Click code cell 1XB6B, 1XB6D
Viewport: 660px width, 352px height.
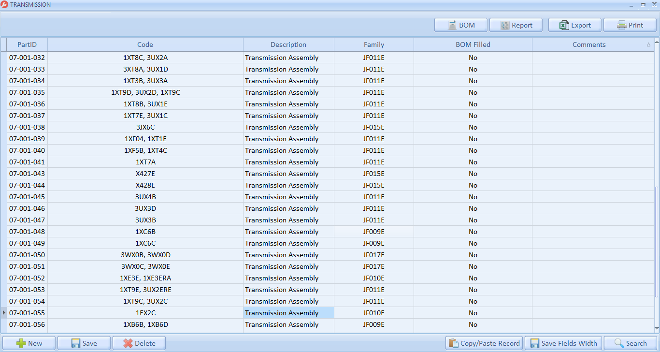(145, 324)
